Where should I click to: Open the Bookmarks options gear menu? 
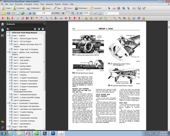click(x=8, y=29)
